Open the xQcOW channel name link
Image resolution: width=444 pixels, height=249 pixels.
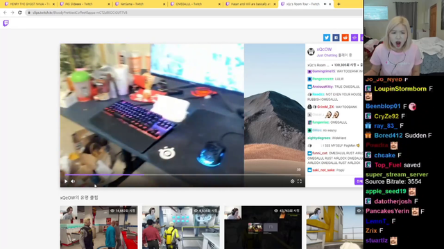coord(324,49)
